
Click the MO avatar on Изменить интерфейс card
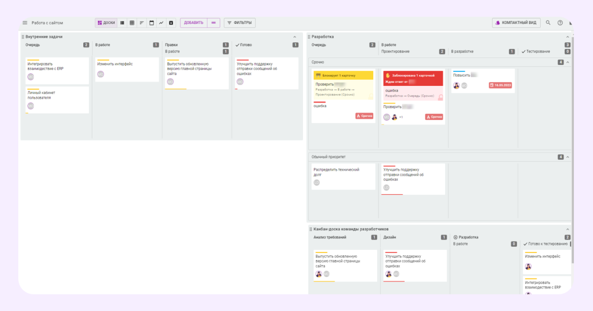(101, 74)
